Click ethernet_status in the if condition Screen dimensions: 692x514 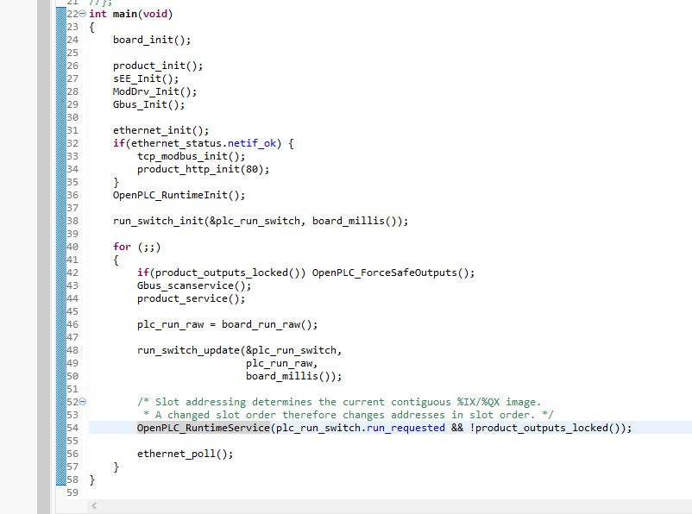pos(176,143)
